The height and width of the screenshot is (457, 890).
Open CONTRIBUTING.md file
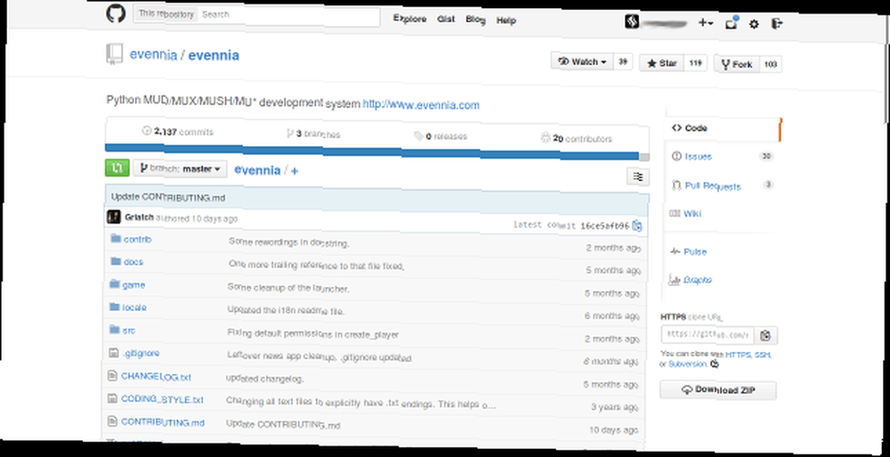click(163, 422)
